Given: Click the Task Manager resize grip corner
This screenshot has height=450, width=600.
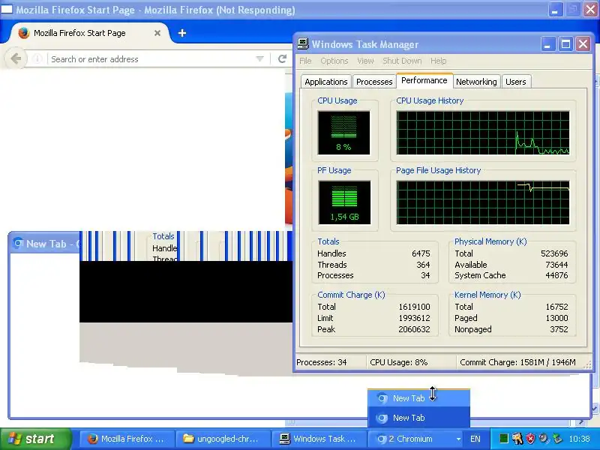Looking at the screenshot, I should coord(587,366).
